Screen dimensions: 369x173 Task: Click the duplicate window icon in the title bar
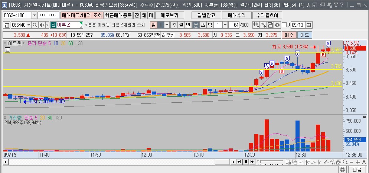click(x=323, y=5)
